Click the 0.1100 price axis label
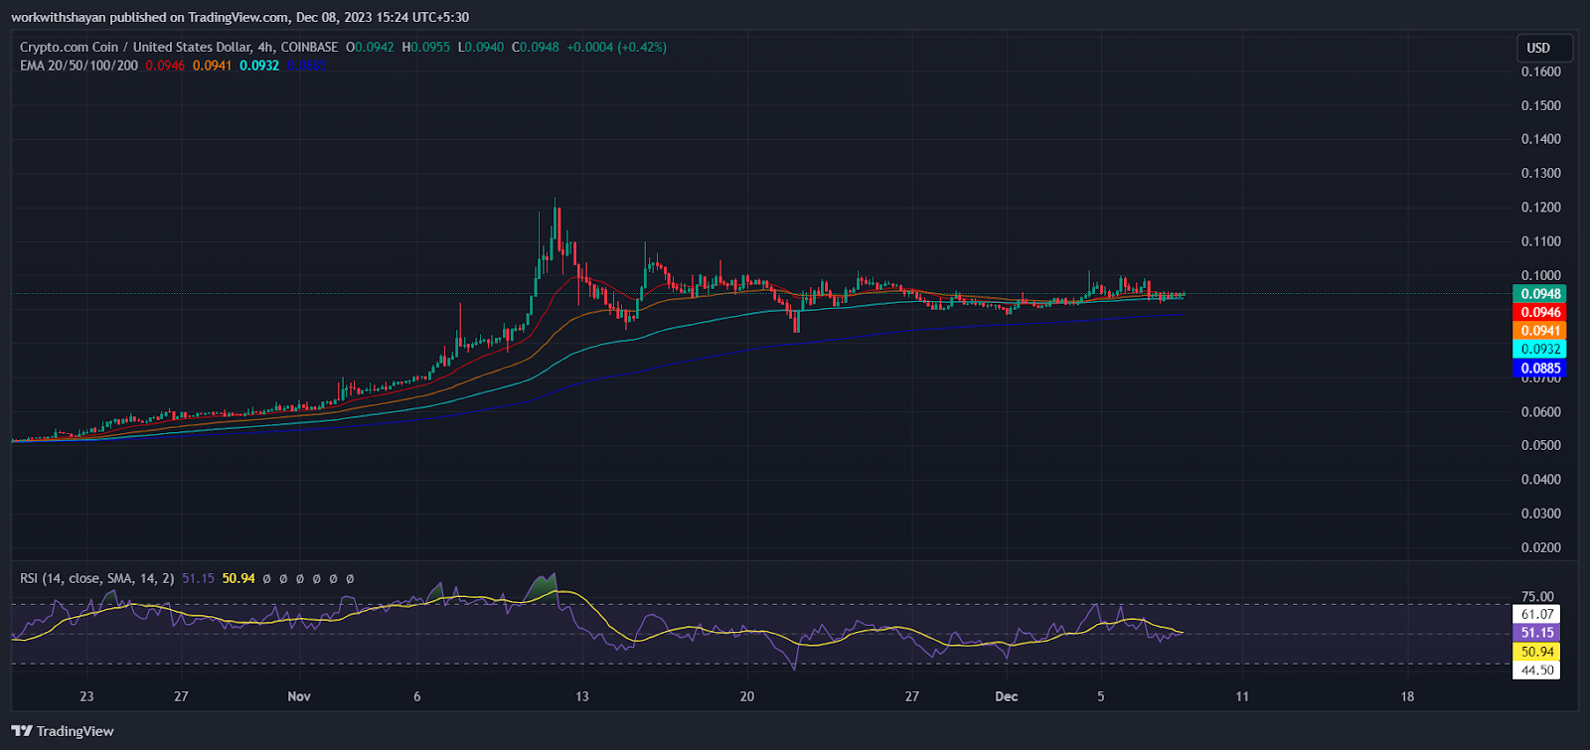The height and width of the screenshot is (750, 1590). pyautogui.click(x=1540, y=241)
